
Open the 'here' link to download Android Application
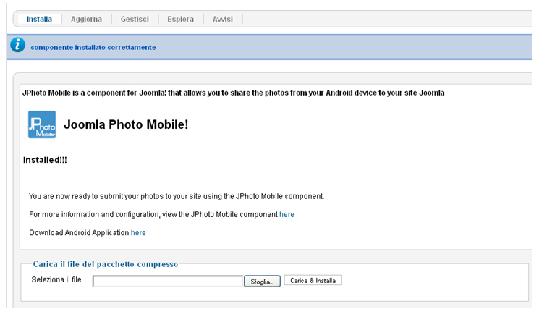point(138,233)
